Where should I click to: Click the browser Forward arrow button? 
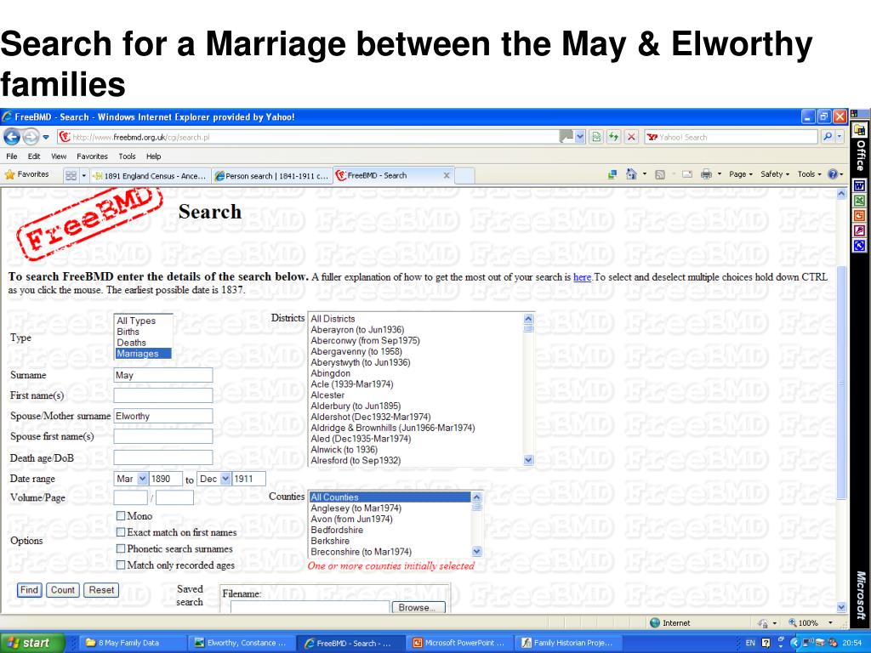(x=31, y=137)
